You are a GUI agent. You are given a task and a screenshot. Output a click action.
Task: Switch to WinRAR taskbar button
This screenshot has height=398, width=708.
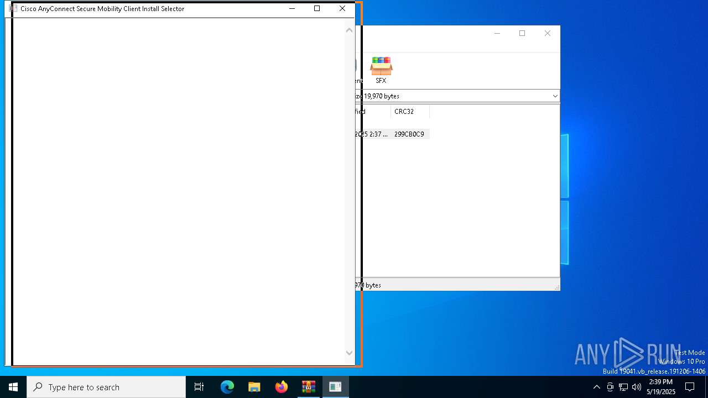(x=309, y=387)
